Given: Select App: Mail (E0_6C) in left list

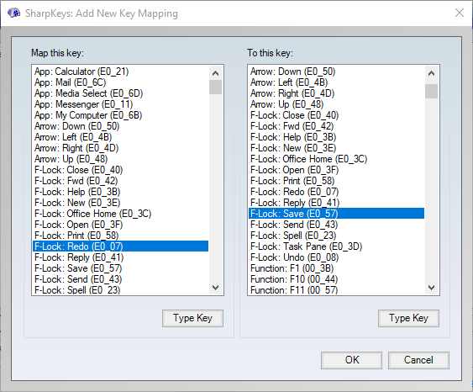Looking at the screenshot, I should coord(120,82).
